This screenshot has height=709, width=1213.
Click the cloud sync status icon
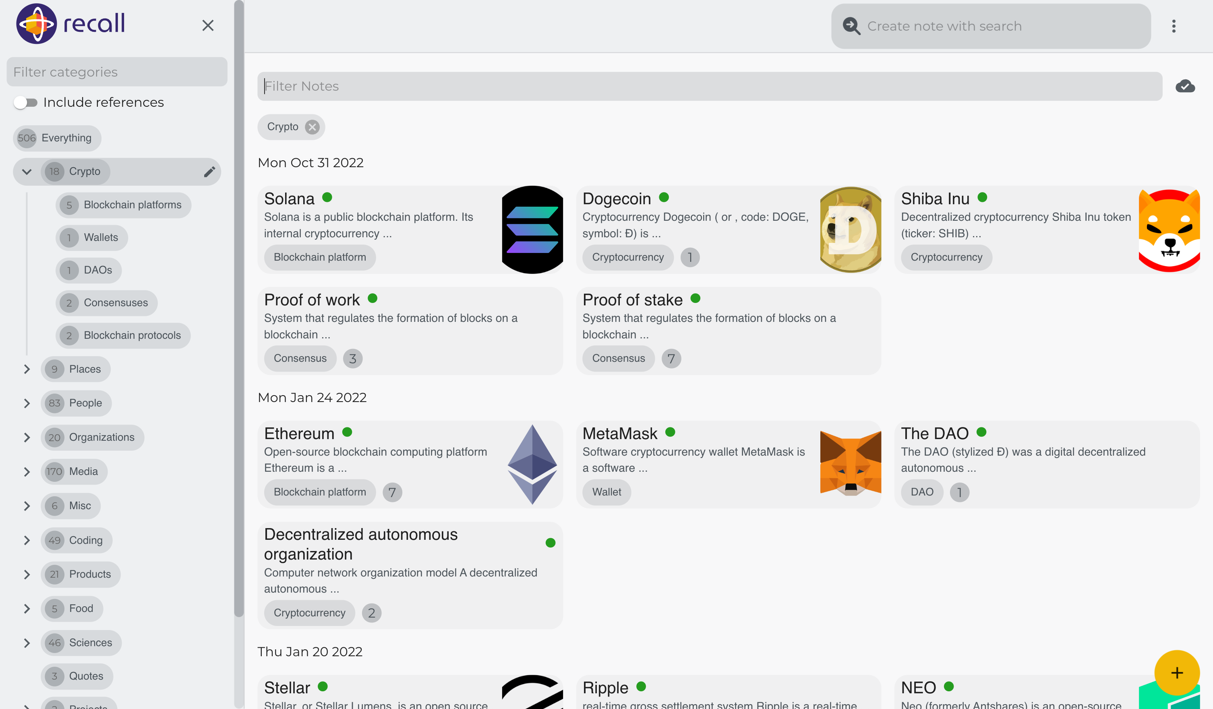[x=1184, y=86]
